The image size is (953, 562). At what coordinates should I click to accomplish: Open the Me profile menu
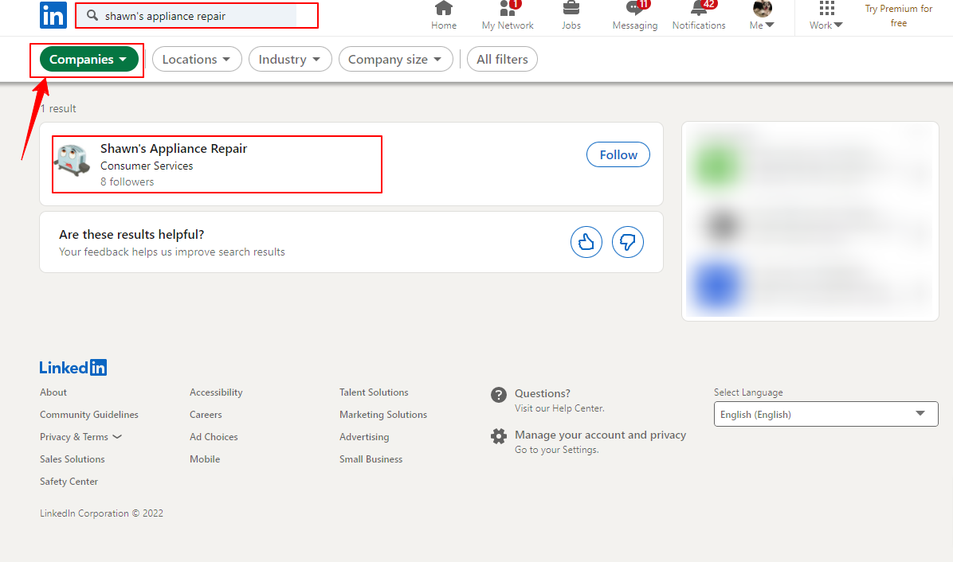tap(762, 16)
